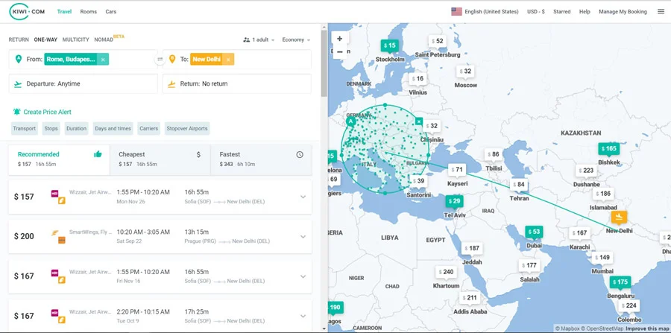Open the Stops filter
This screenshot has width=671, height=333.
(x=51, y=128)
